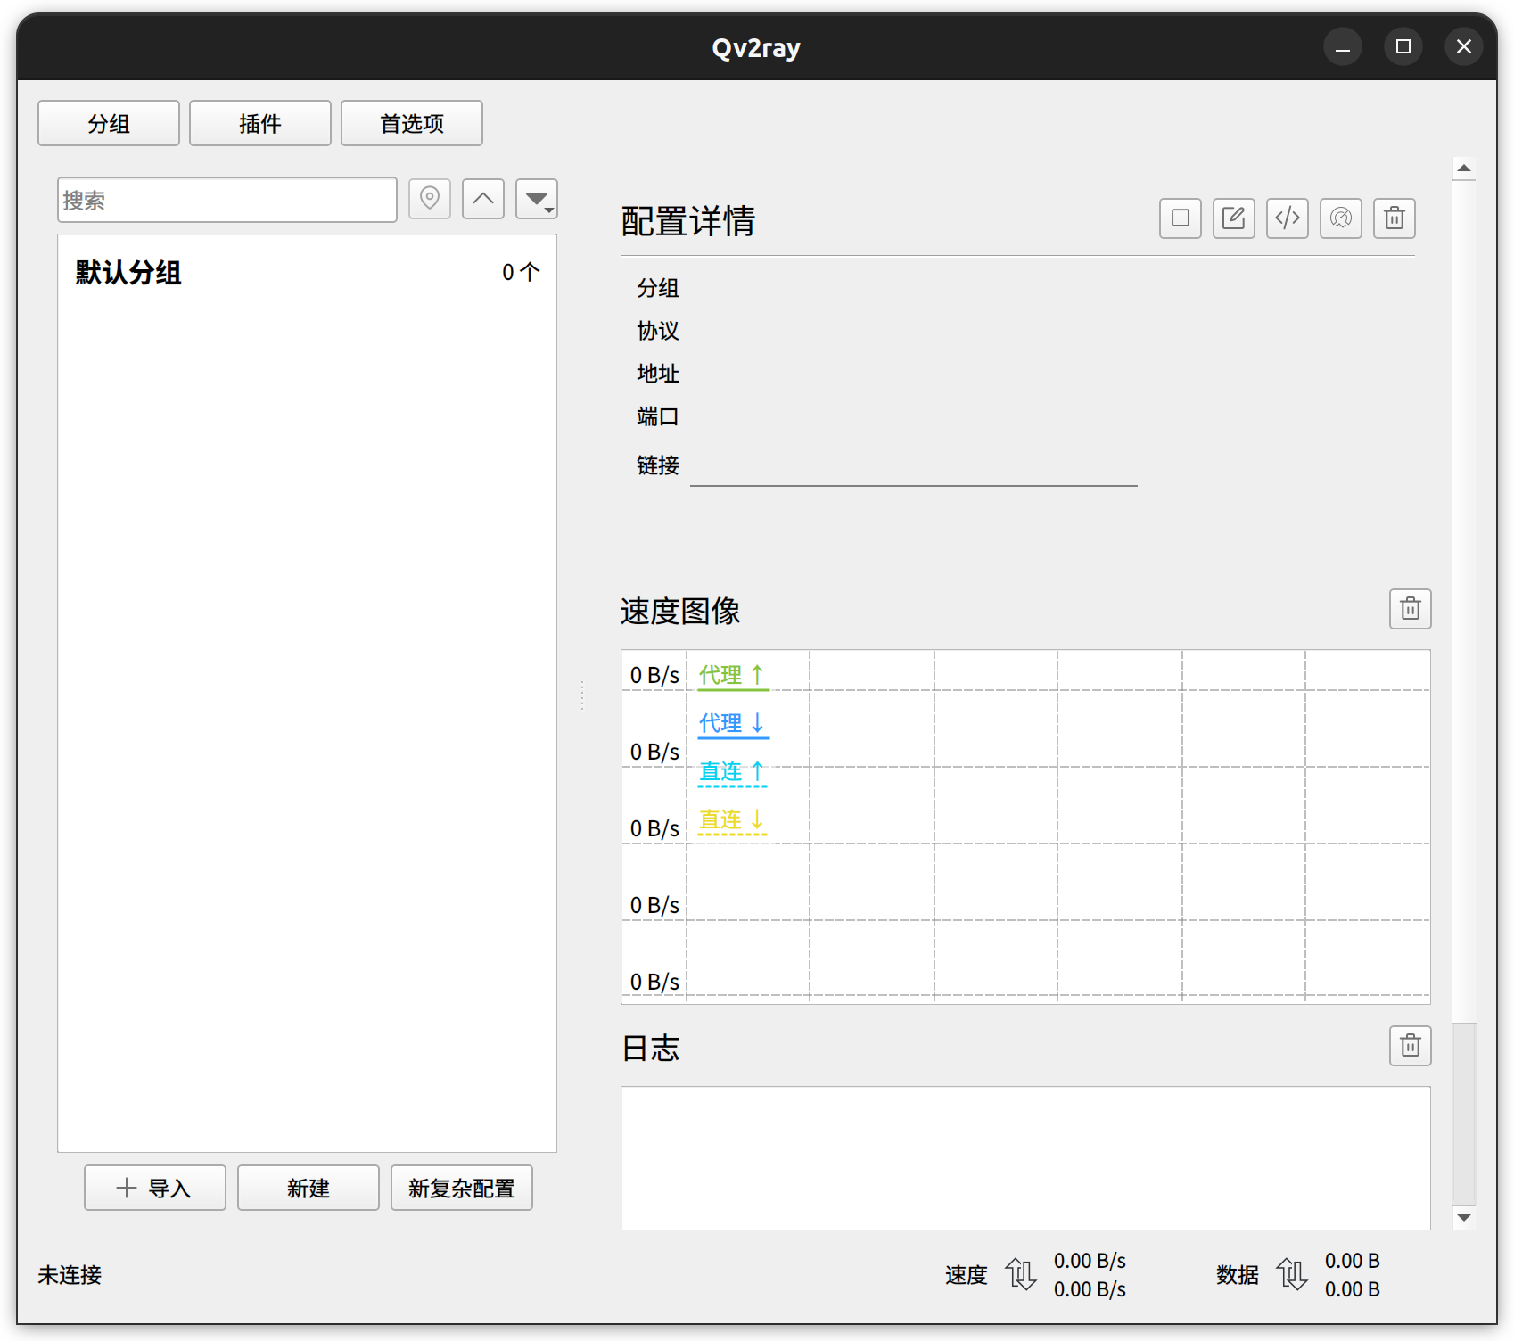
Task: Click the panel splitter handle dots
Action: 582,695
